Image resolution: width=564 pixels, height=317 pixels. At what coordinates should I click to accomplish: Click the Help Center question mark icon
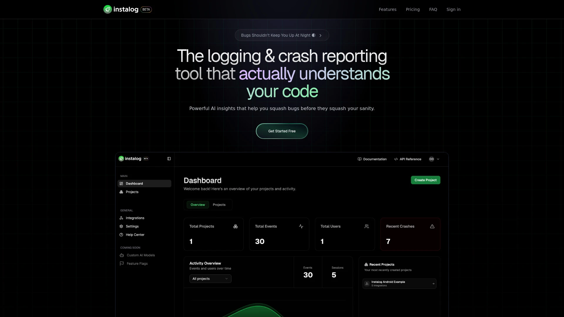click(121, 235)
